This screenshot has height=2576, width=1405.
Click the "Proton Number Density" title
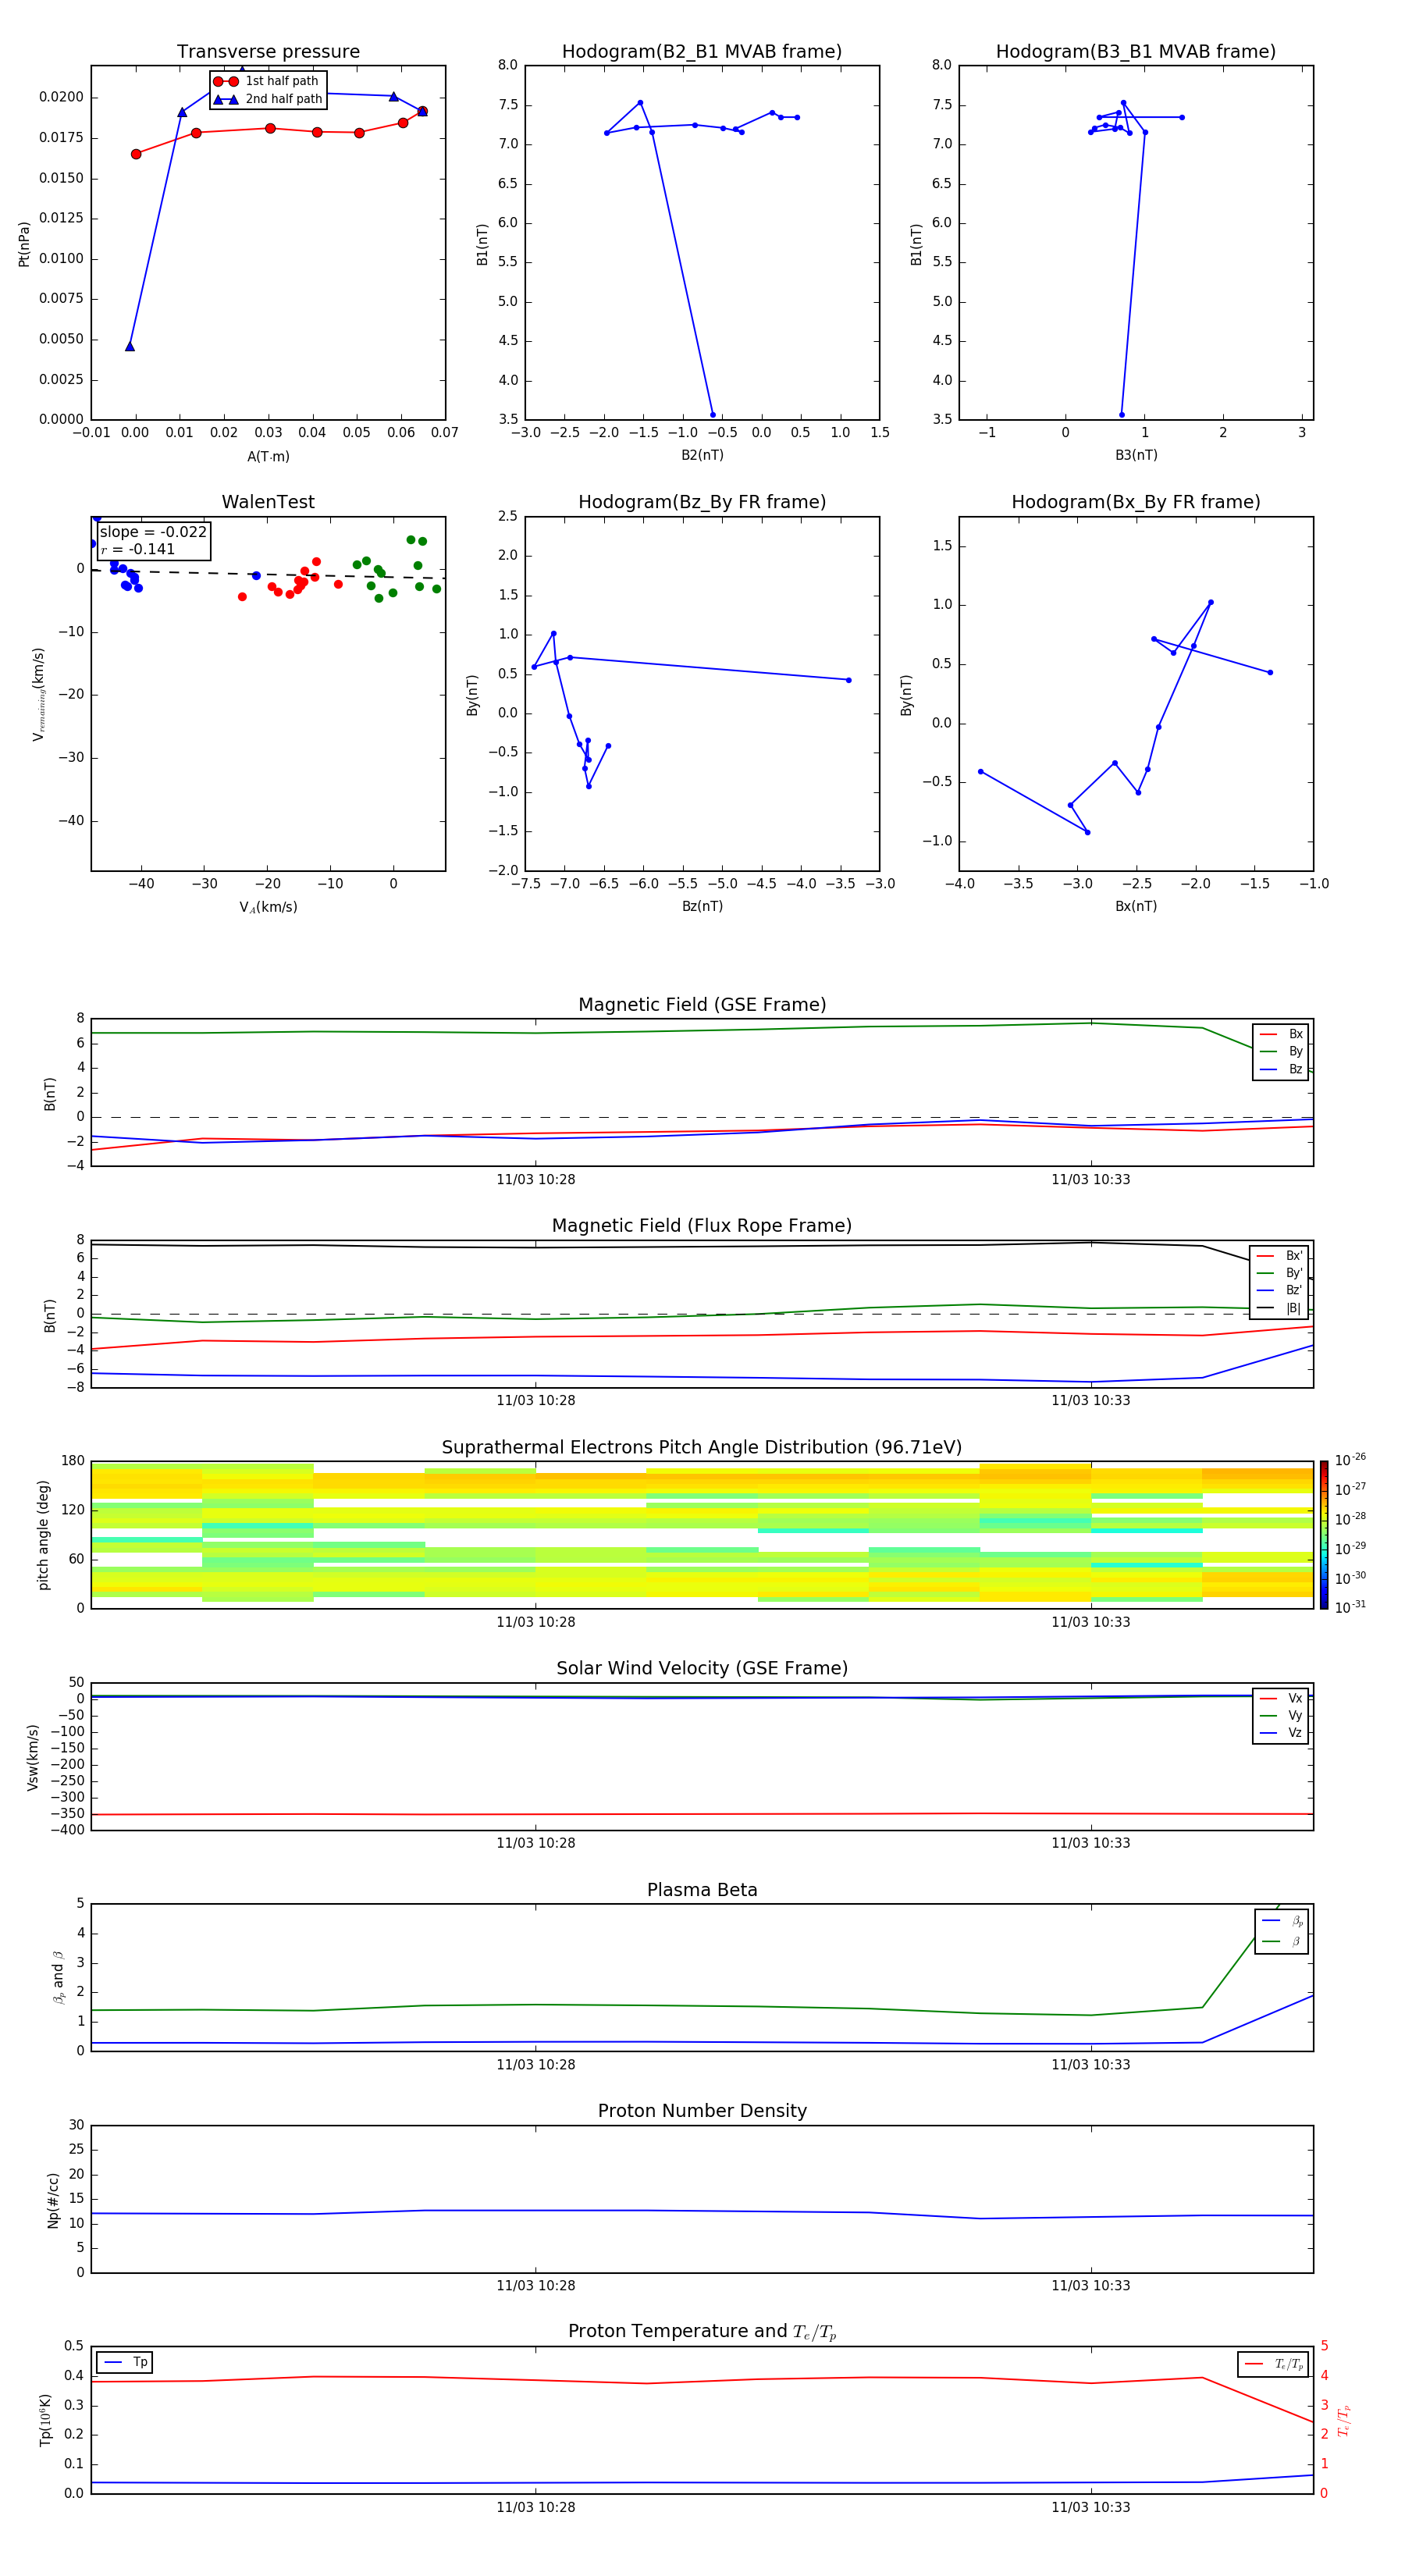(x=702, y=2111)
